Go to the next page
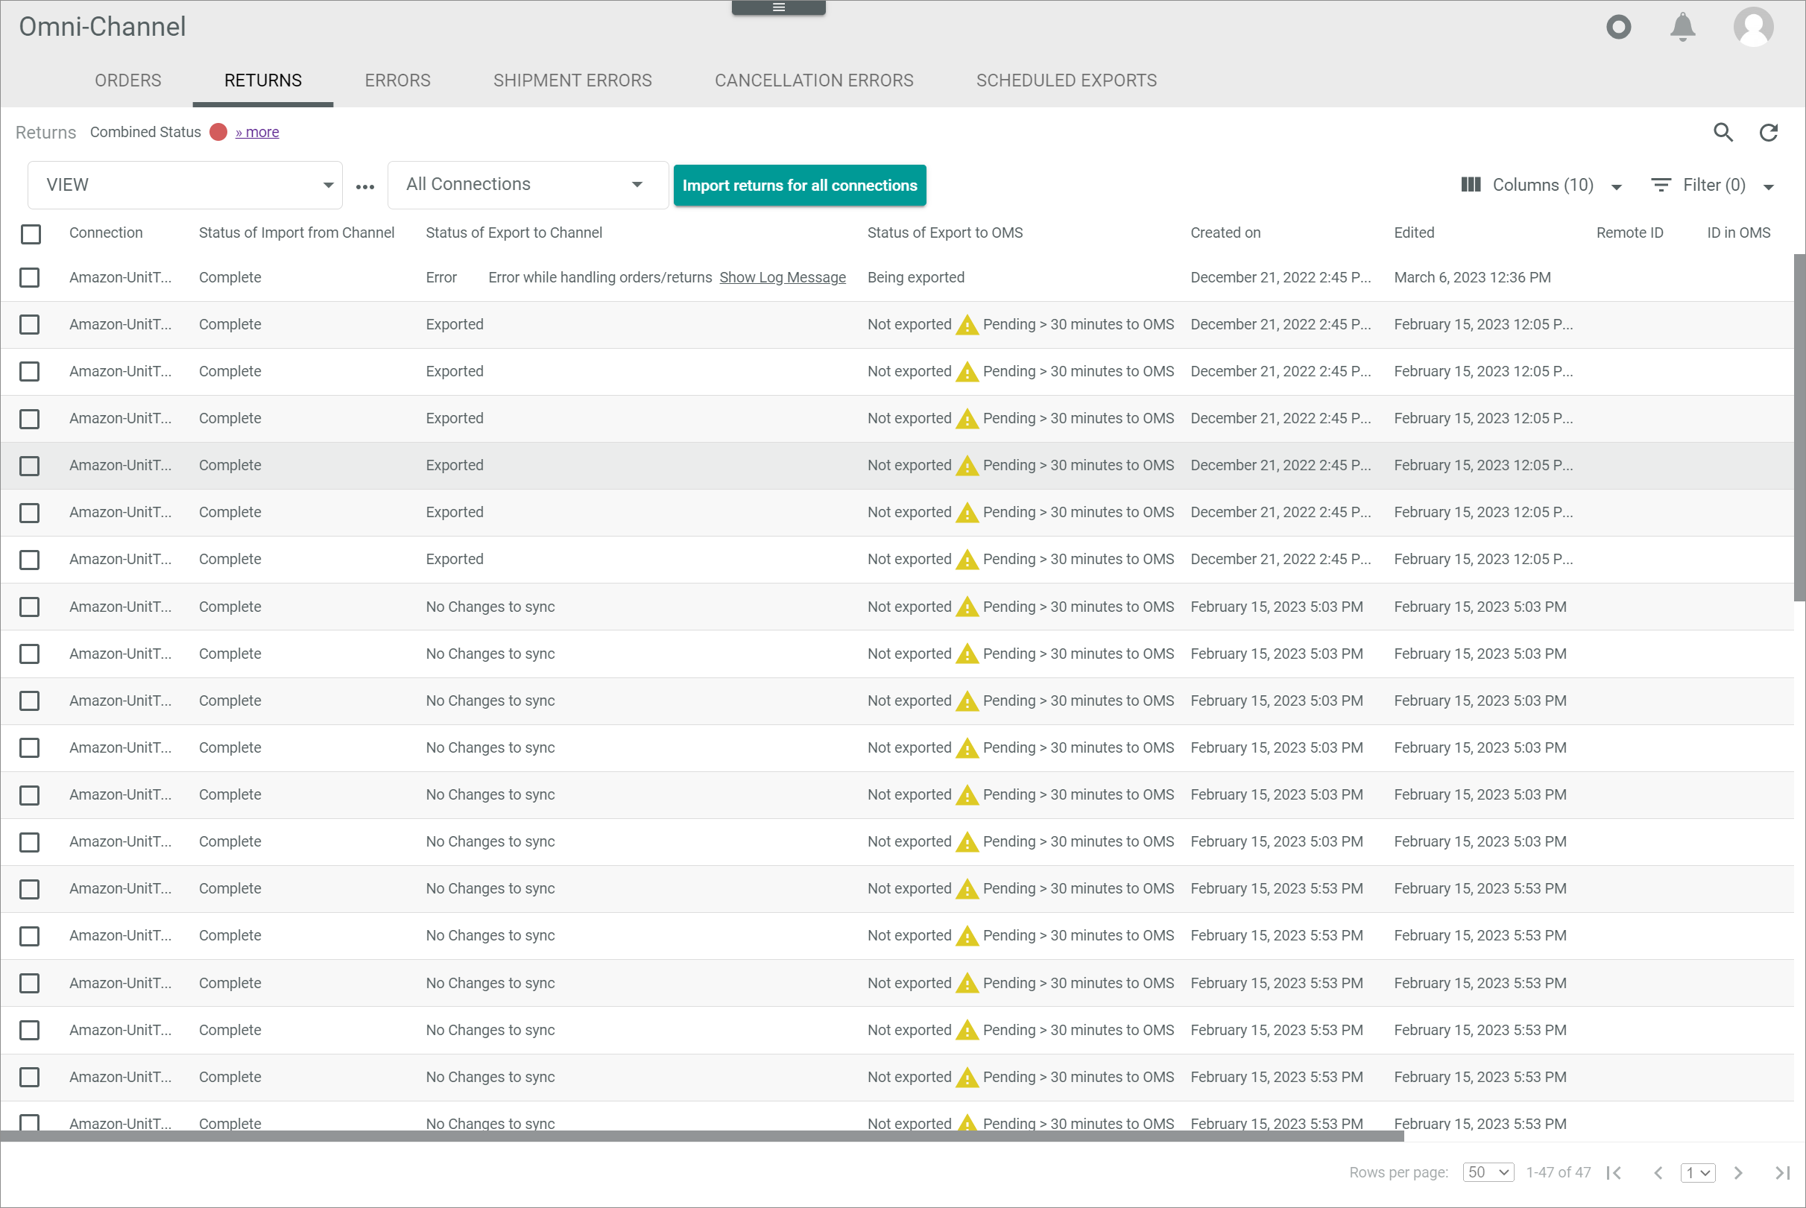This screenshot has width=1806, height=1208. click(1738, 1172)
